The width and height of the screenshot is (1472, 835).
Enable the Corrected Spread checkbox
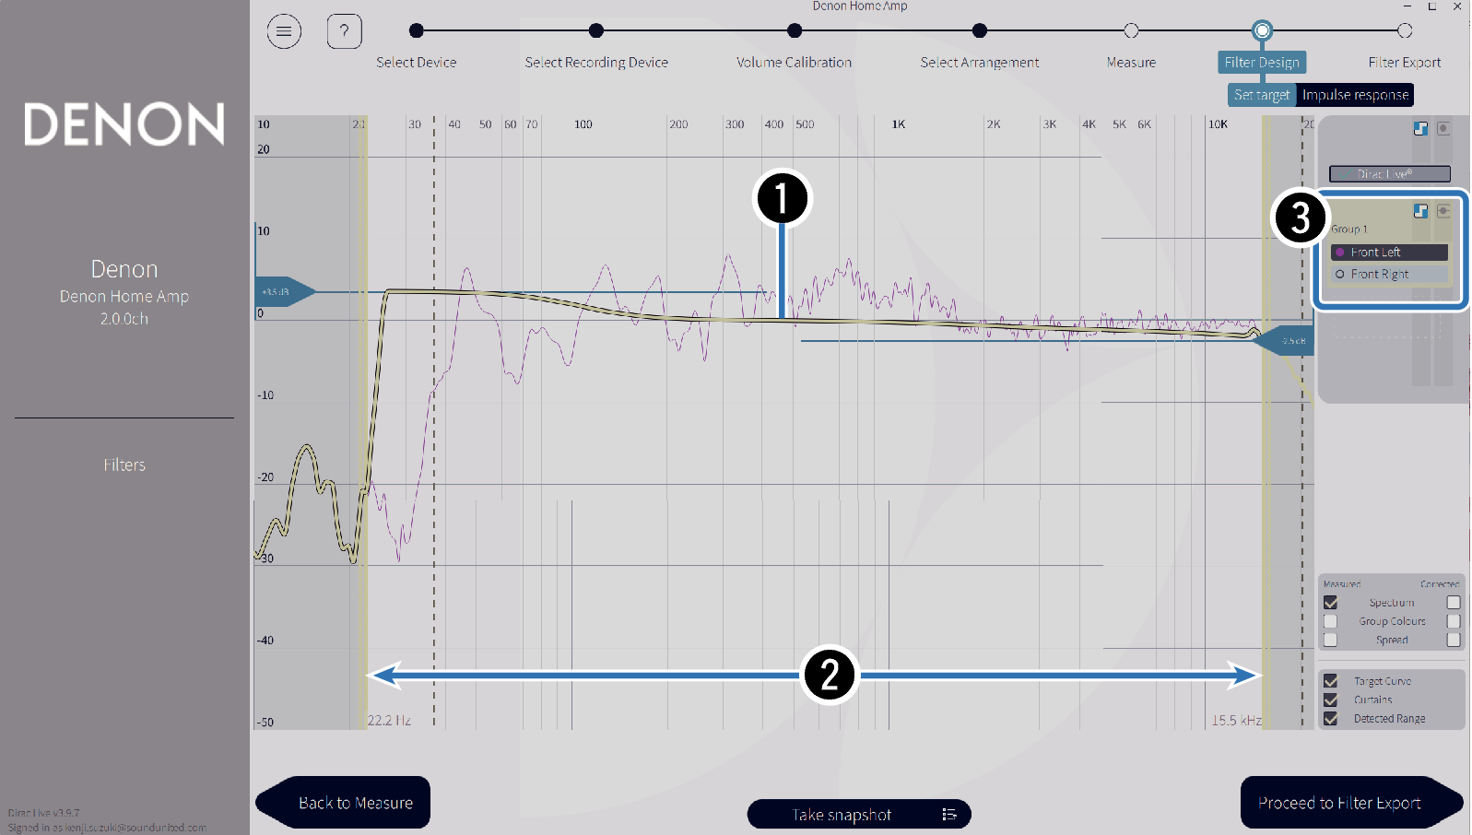click(1454, 640)
